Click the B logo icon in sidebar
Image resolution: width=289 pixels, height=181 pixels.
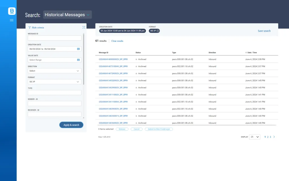pos(12,11)
